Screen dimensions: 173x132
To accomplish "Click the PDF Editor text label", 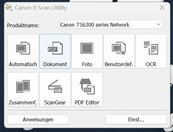I will tap(87, 103).
